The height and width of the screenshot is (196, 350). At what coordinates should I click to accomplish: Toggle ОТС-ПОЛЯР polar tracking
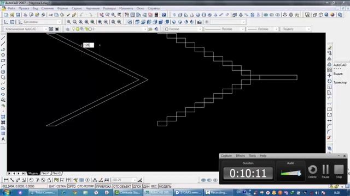[x=85, y=186]
